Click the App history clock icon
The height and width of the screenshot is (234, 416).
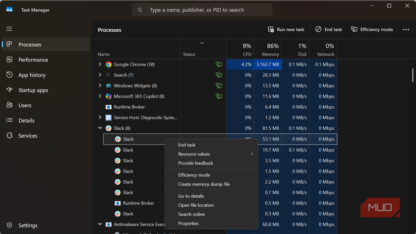[x=9, y=74]
